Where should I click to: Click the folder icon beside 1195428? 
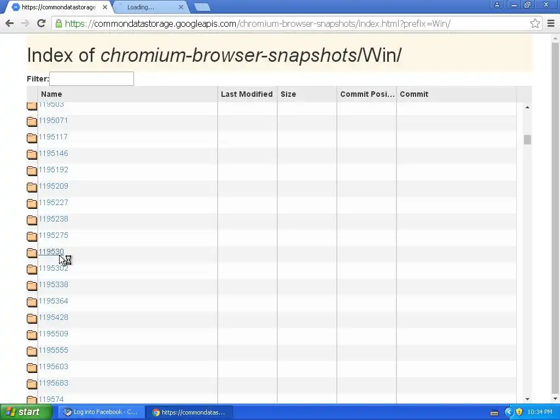coord(32,319)
